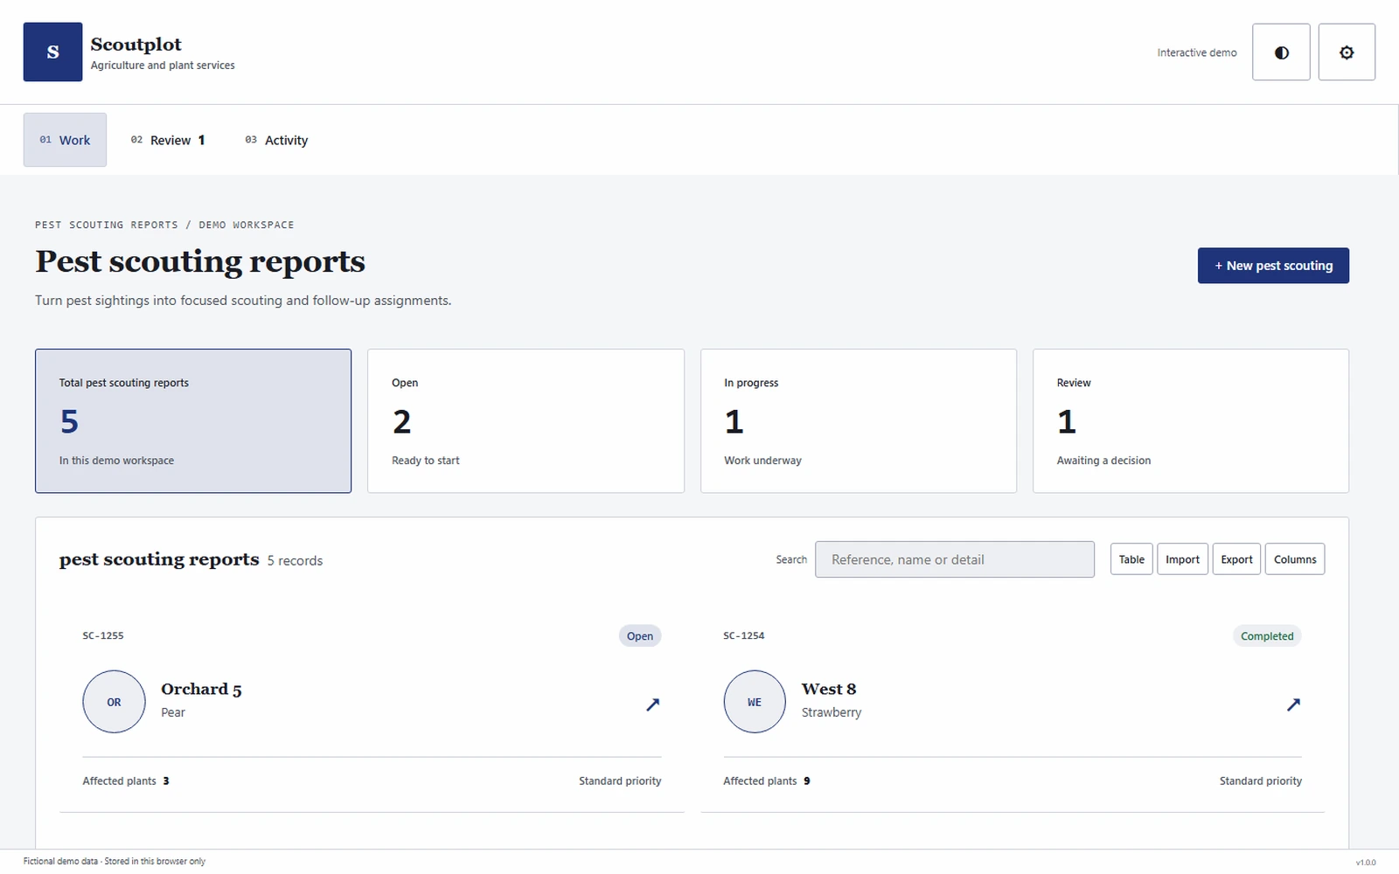Screen dimensions: 1399x874
Task: Click the Scoutplot S logo
Action: (52, 52)
